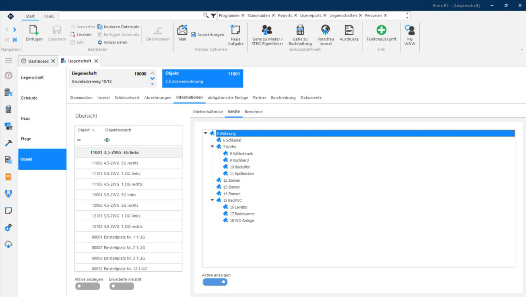Remove the Stammdaten search tag
The height and width of the screenshot is (297, 526).
[x=274, y=16]
